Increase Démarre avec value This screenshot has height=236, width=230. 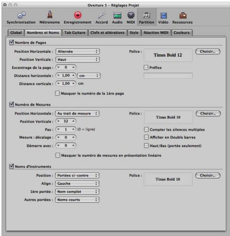click(x=73, y=146)
